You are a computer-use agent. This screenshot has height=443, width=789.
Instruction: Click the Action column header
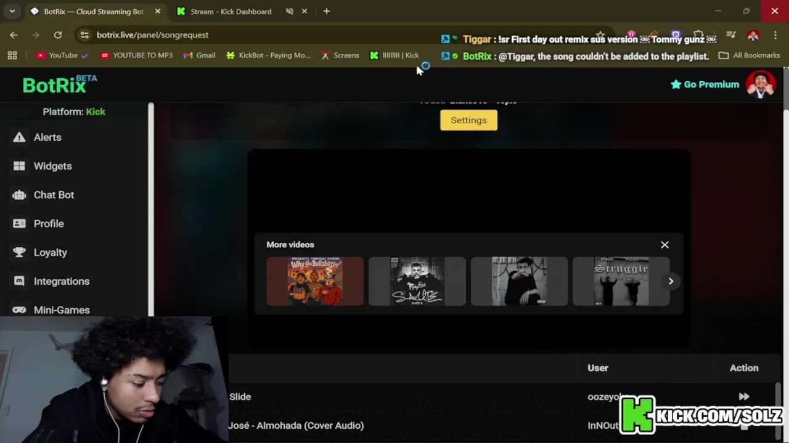coord(744,368)
